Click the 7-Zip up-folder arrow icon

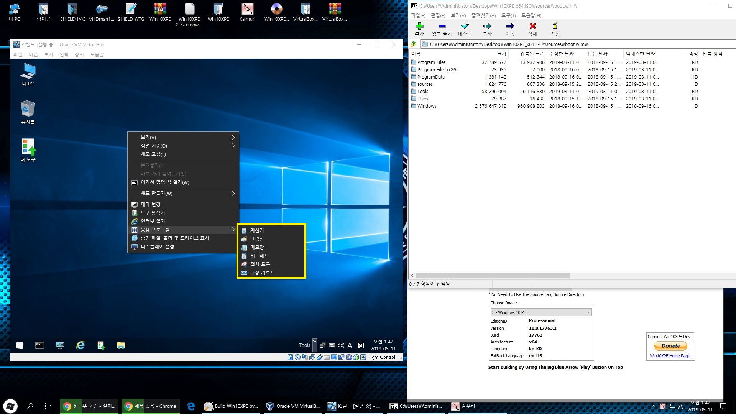pyautogui.click(x=413, y=44)
